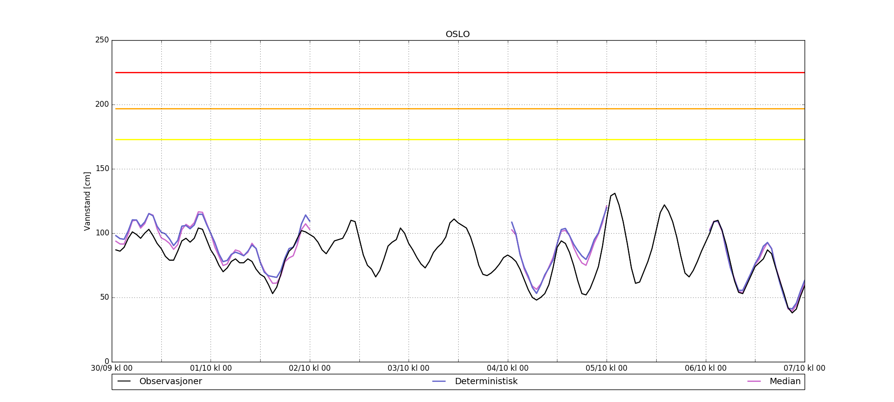Click the orange horizontal threshold line
Viewport: 894px width, 402px height.
tap(458, 109)
